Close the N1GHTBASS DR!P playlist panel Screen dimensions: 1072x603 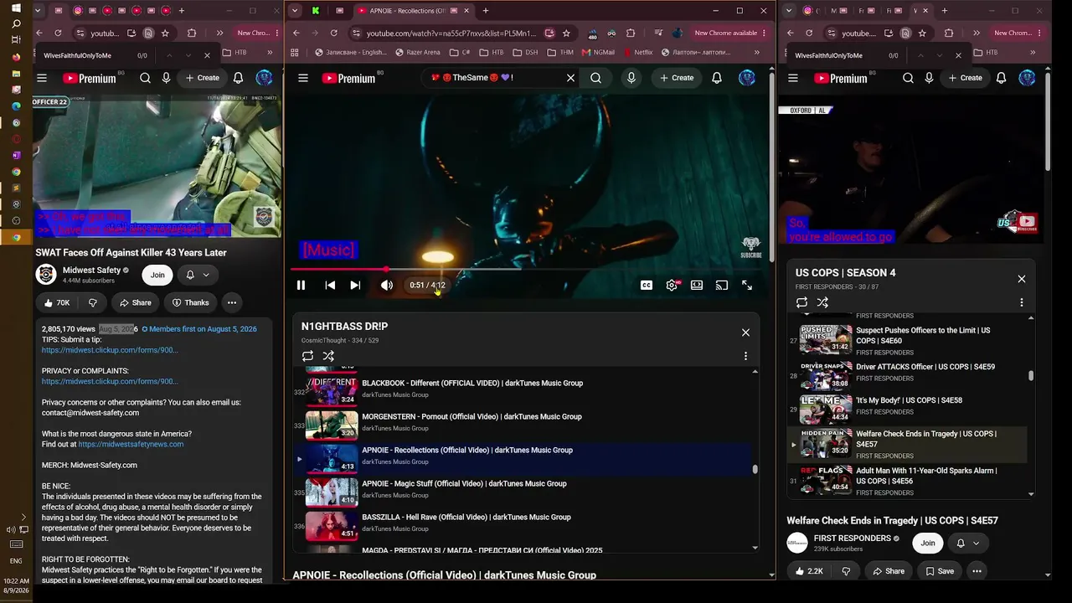tap(745, 332)
